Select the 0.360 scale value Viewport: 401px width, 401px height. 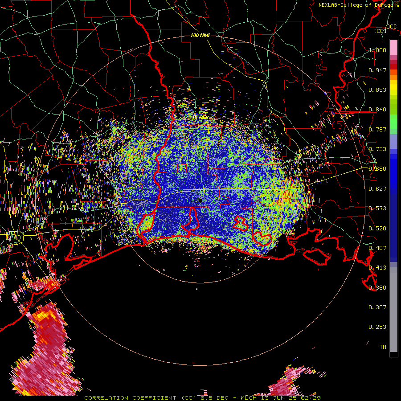point(377,288)
